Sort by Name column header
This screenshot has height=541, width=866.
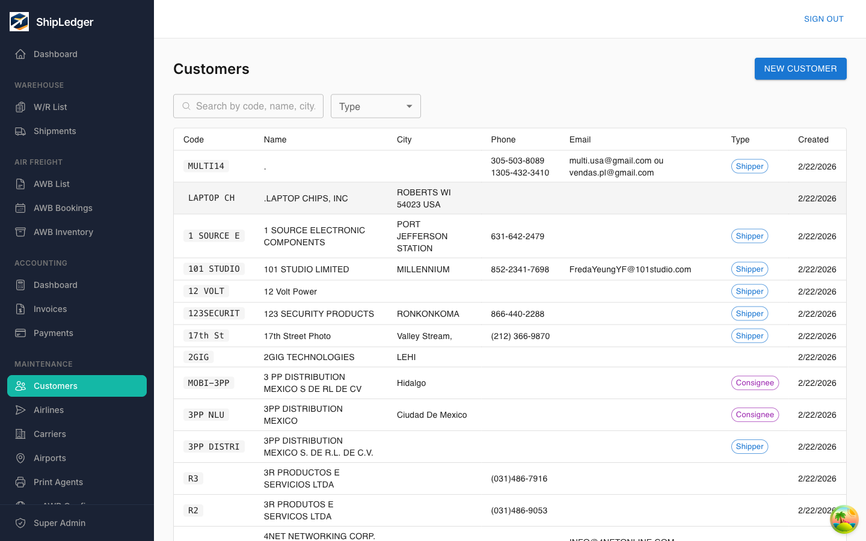click(x=275, y=139)
